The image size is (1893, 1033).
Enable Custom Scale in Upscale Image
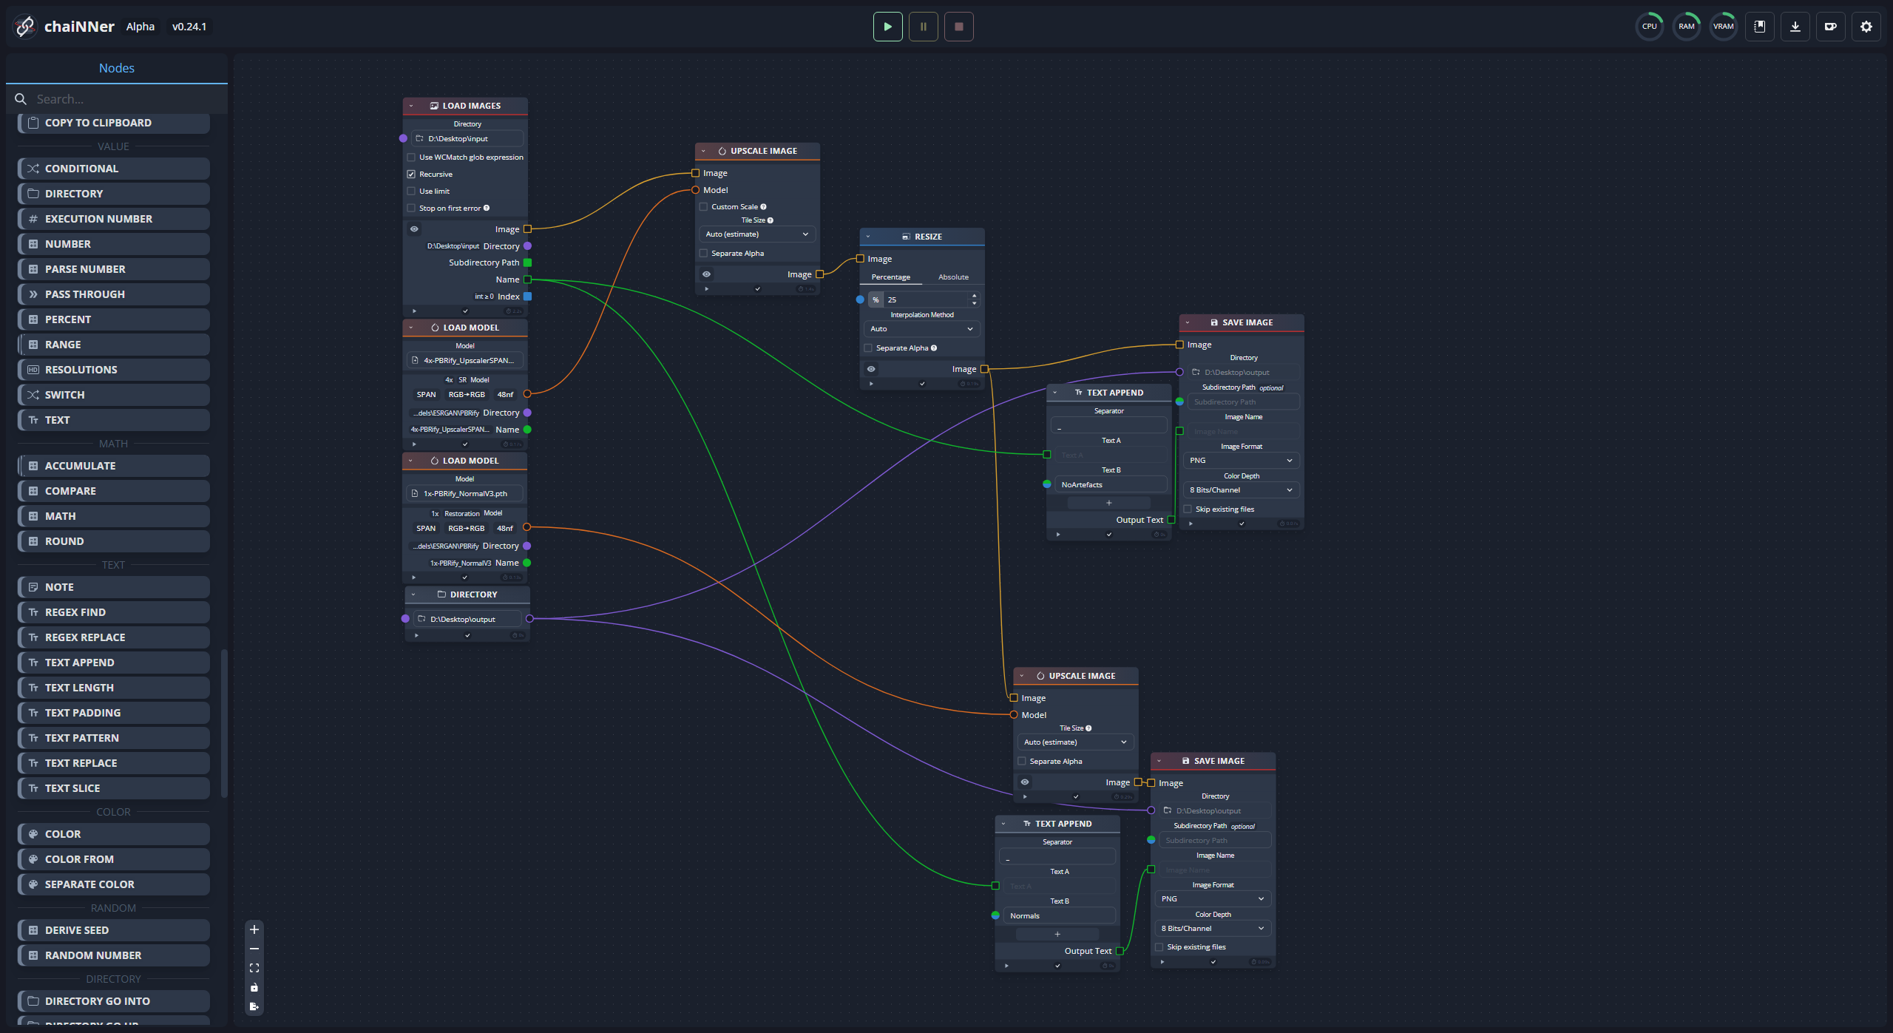point(703,207)
